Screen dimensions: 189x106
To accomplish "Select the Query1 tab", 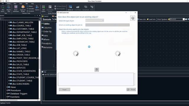I will (45, 16).
